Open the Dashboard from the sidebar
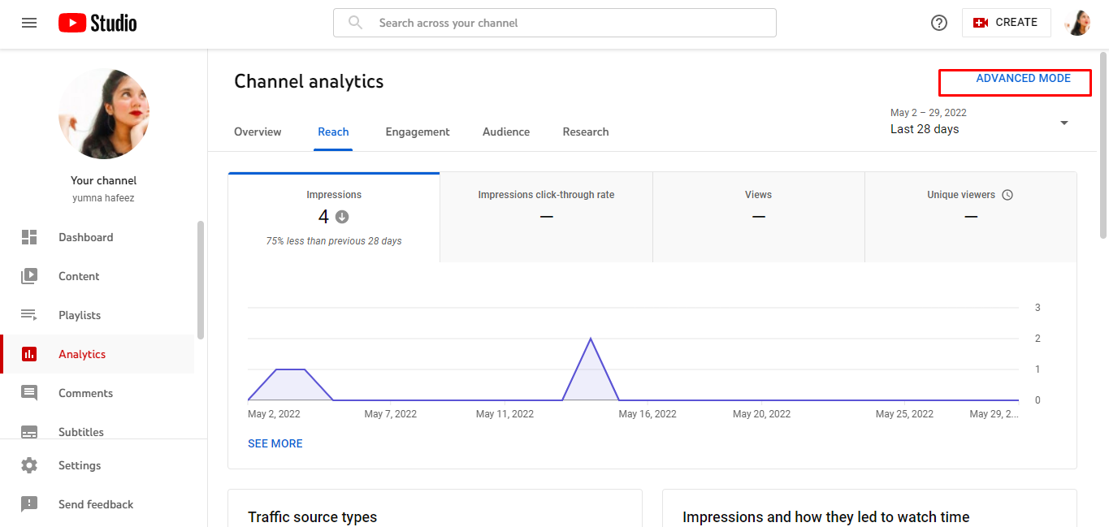1109x527 pixels. [86, 237]
